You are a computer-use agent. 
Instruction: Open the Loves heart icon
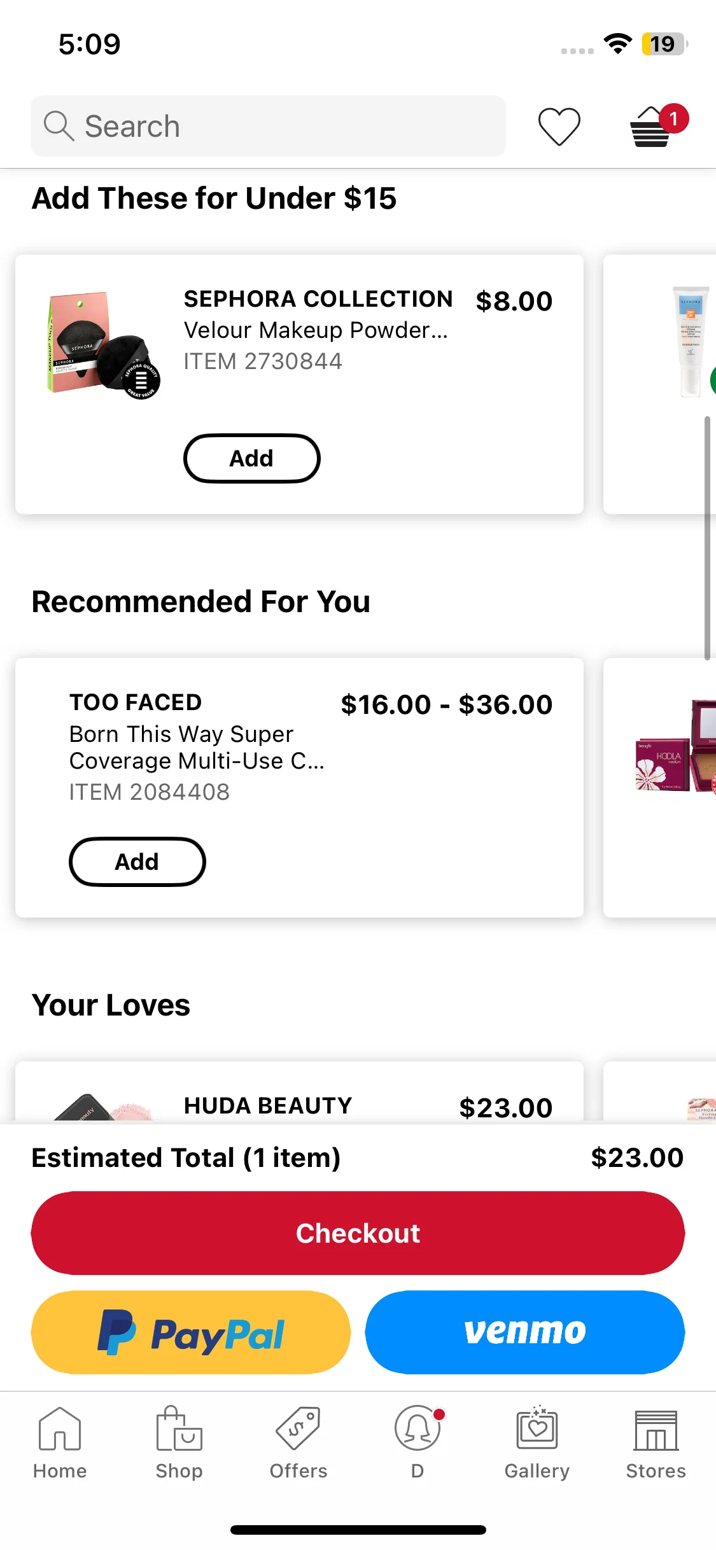click(x=559, y=126)
